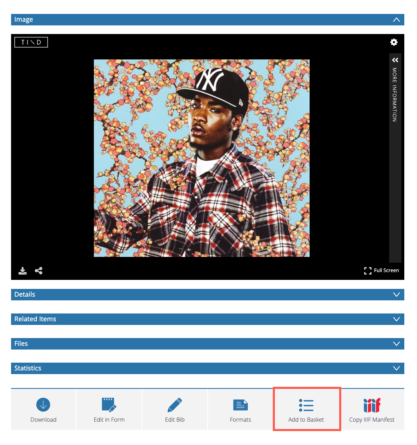The image size is (417, 445).
Task: Open viewer settings gear icon
Action: (394, 42)
